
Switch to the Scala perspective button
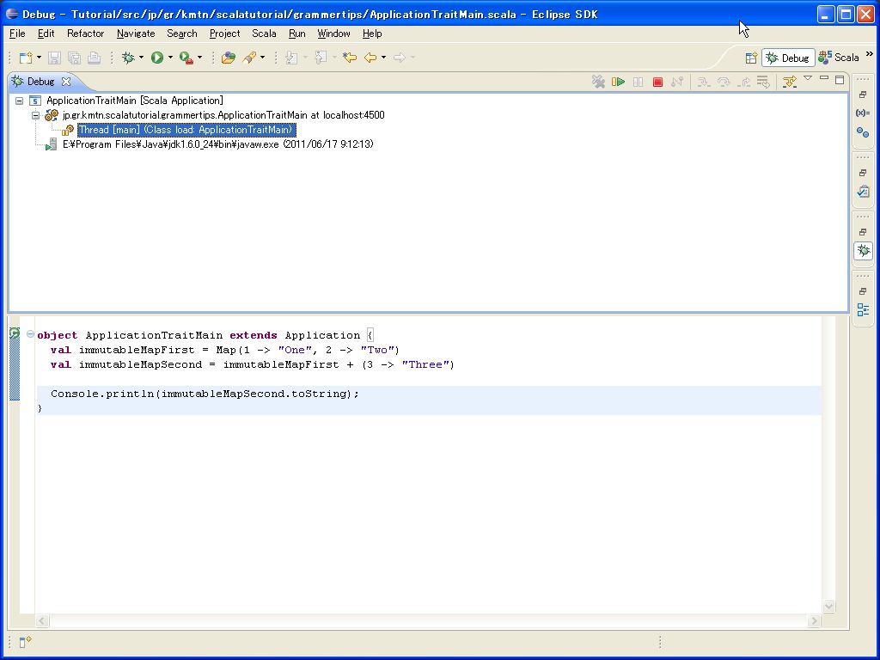[x=839, y=58]
